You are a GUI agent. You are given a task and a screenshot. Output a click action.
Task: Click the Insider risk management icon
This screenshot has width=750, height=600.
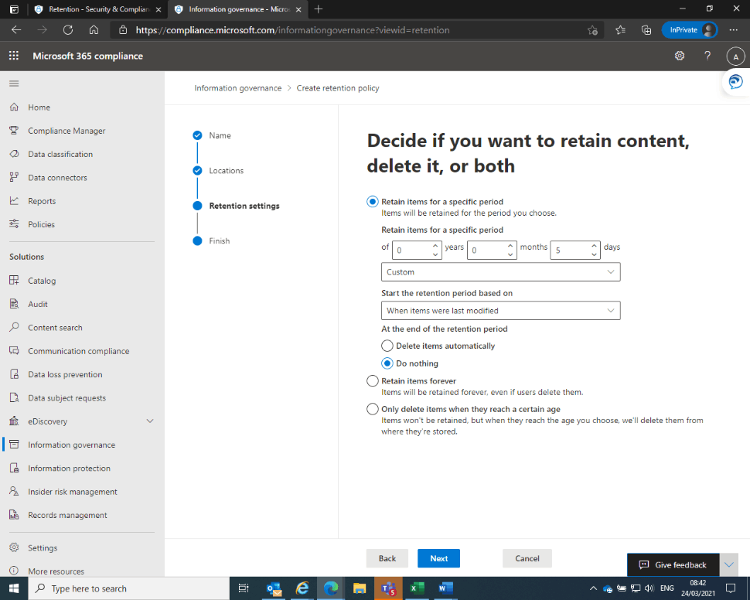(x=15, y=492)
